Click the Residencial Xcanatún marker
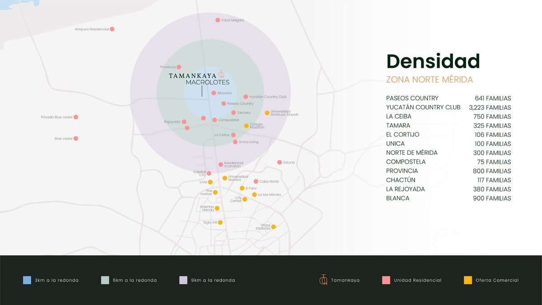542x305 pixels. tap(221, 164)
